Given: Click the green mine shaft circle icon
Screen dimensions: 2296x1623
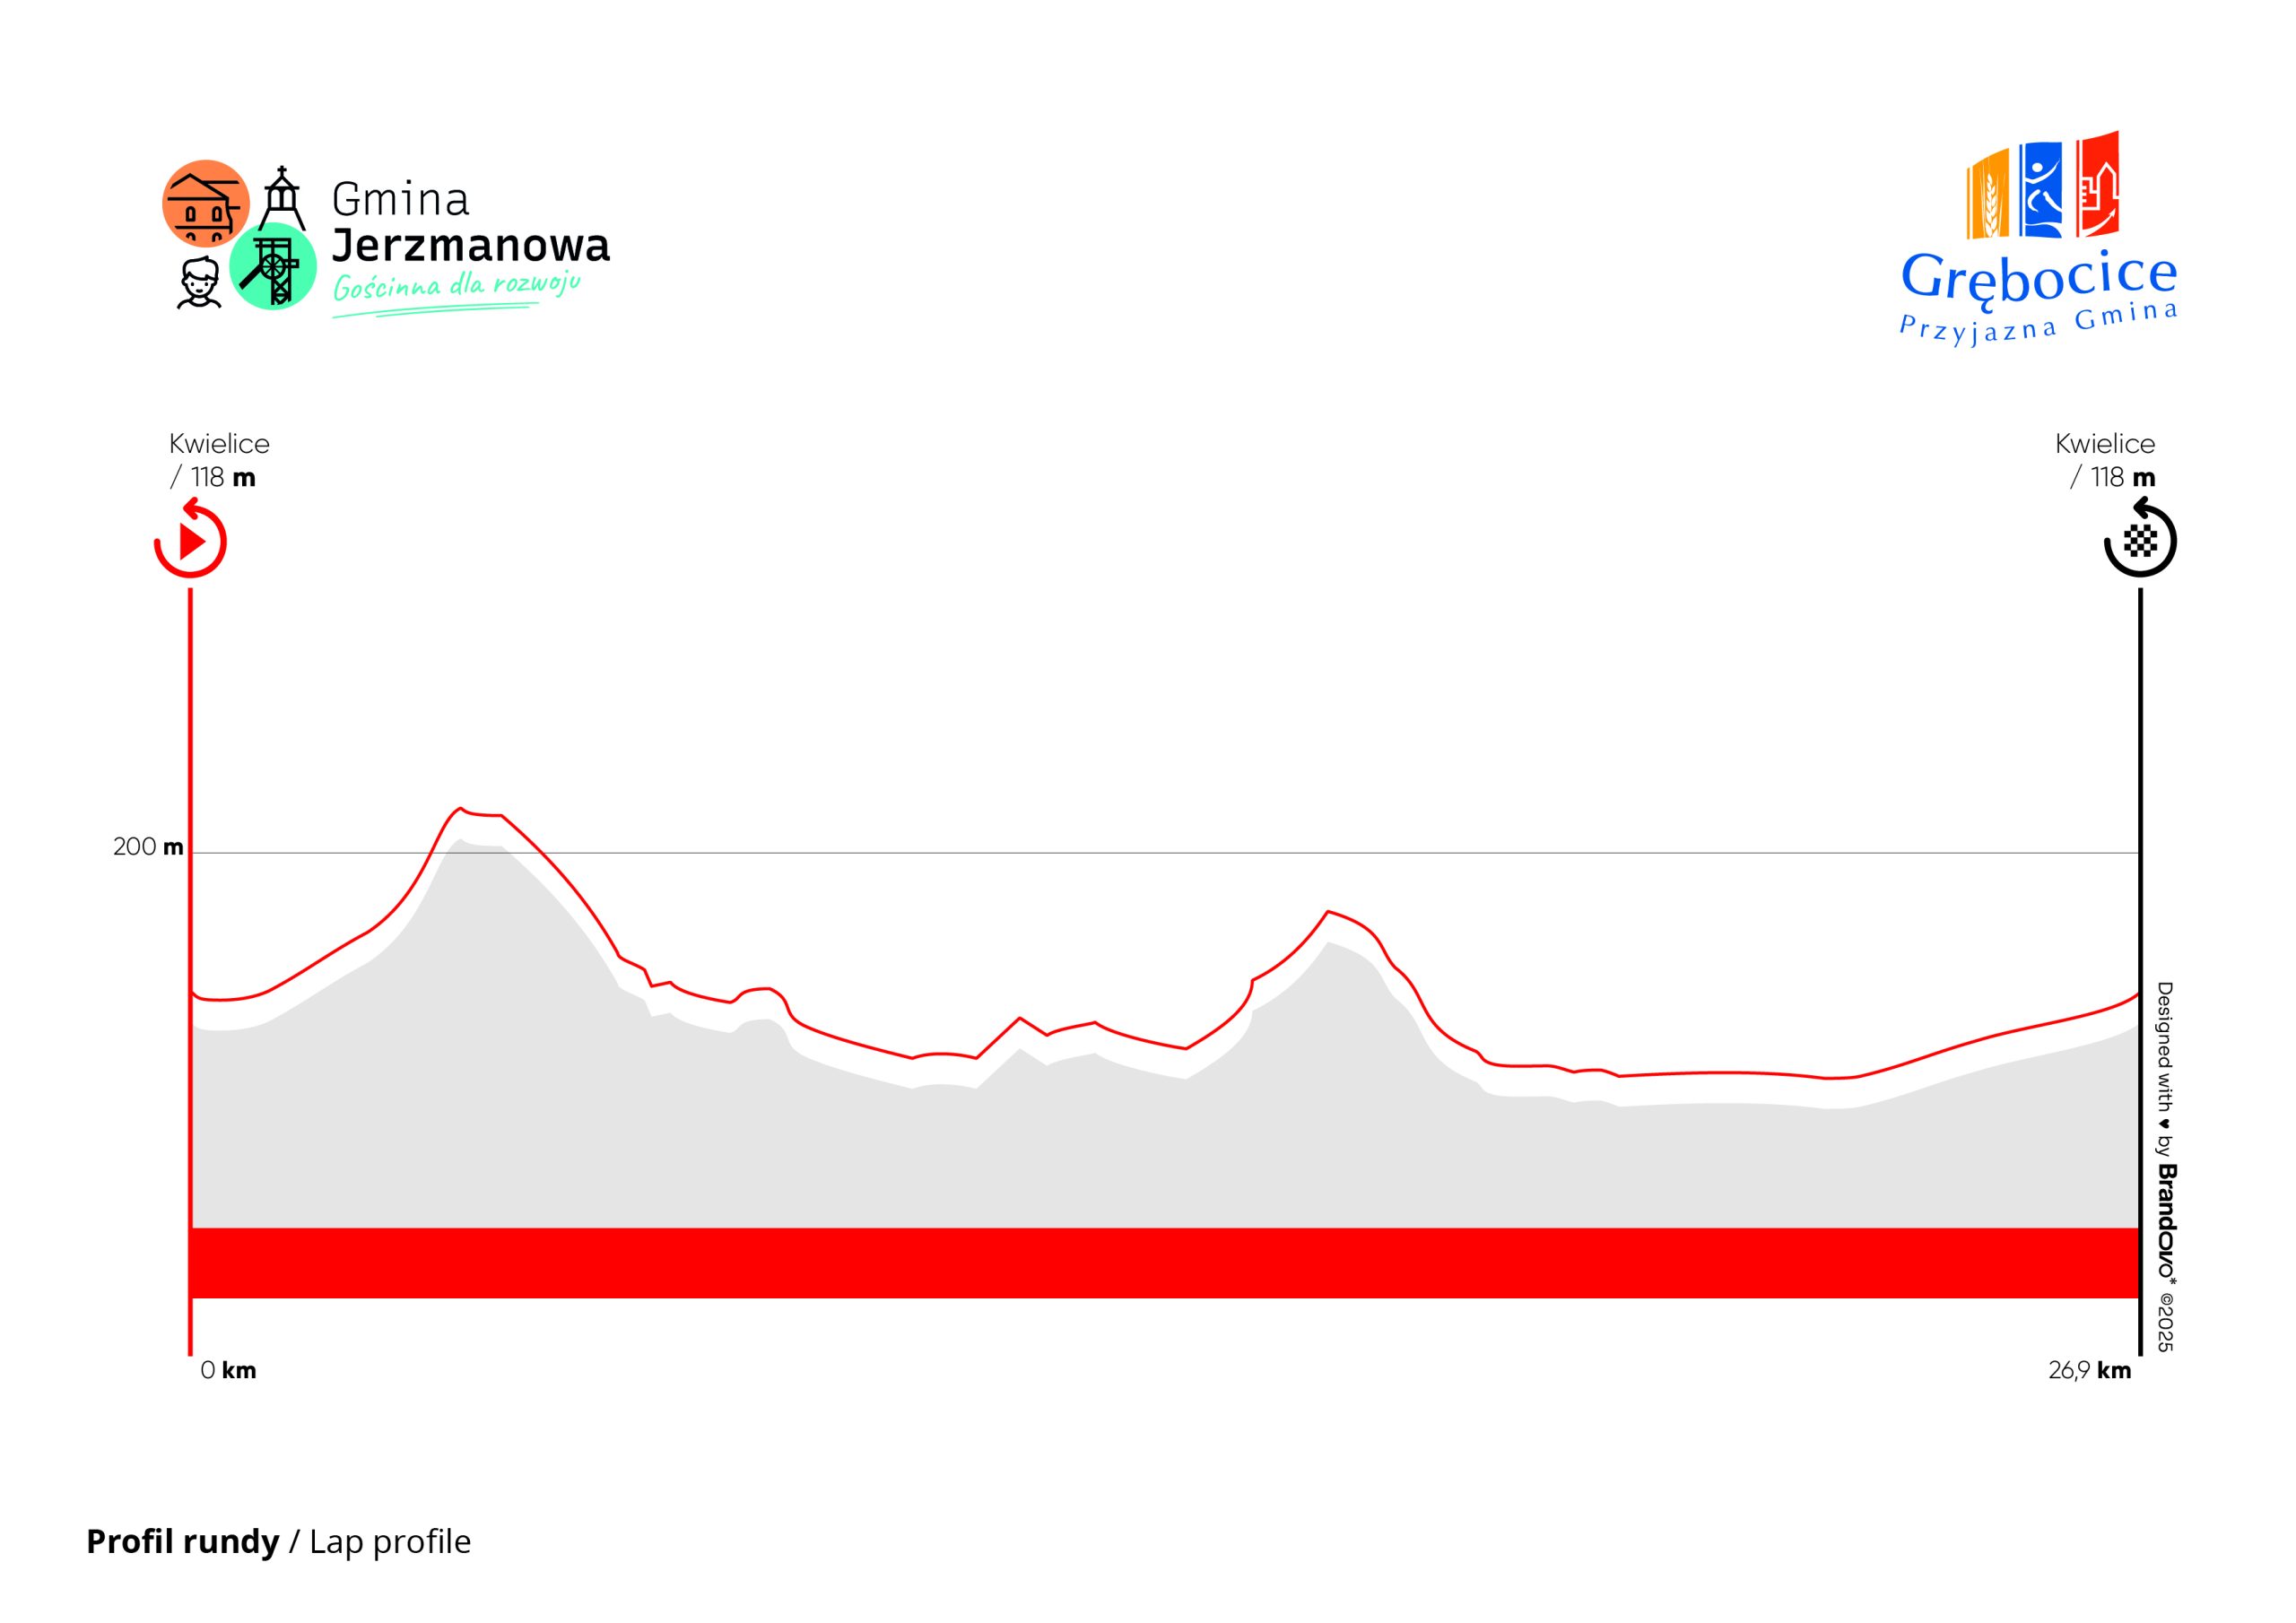Looking at the screenshot, I should [273, 268].
